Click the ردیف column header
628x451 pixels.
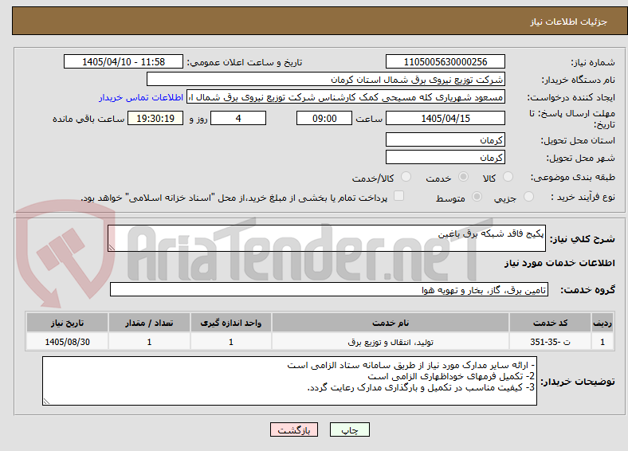(602, 323)
